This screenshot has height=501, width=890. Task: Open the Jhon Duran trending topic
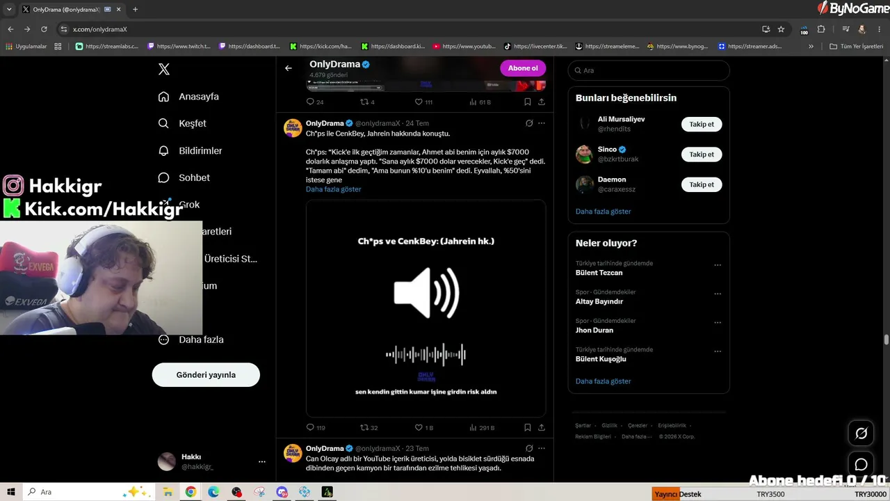coord(594,331)
